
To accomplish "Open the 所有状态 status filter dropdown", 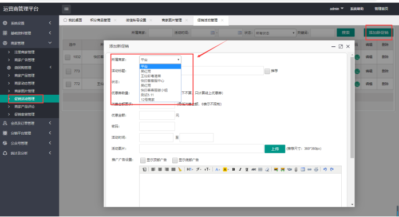I will point(275,33).
